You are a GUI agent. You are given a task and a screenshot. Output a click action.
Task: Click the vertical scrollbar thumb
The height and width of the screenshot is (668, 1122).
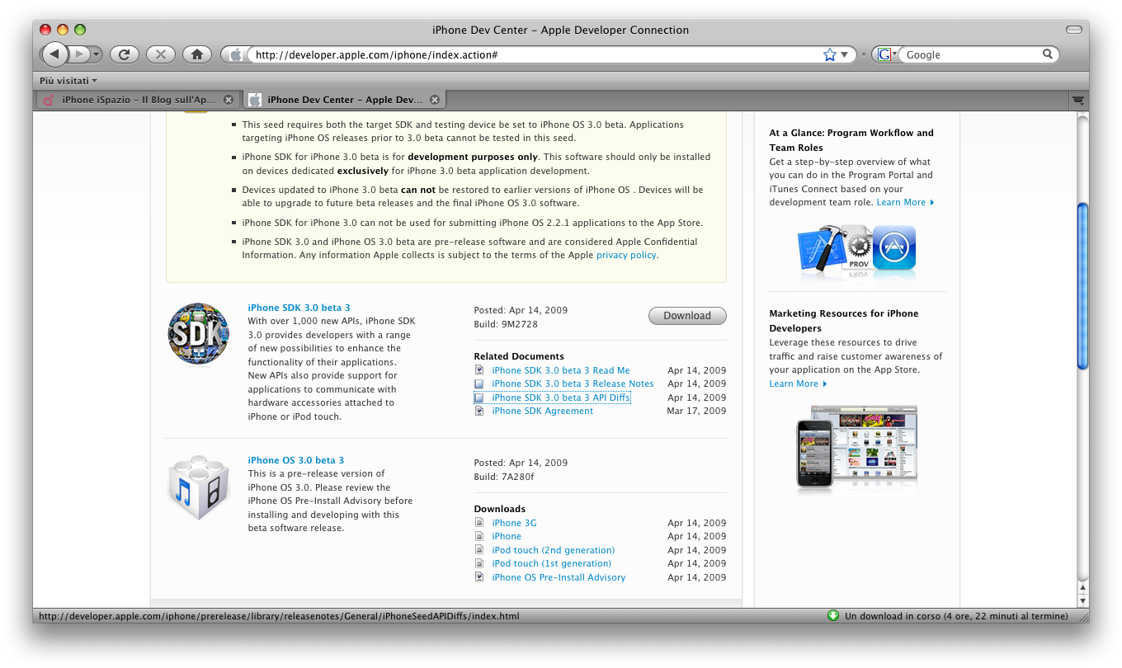point(1083,285)
